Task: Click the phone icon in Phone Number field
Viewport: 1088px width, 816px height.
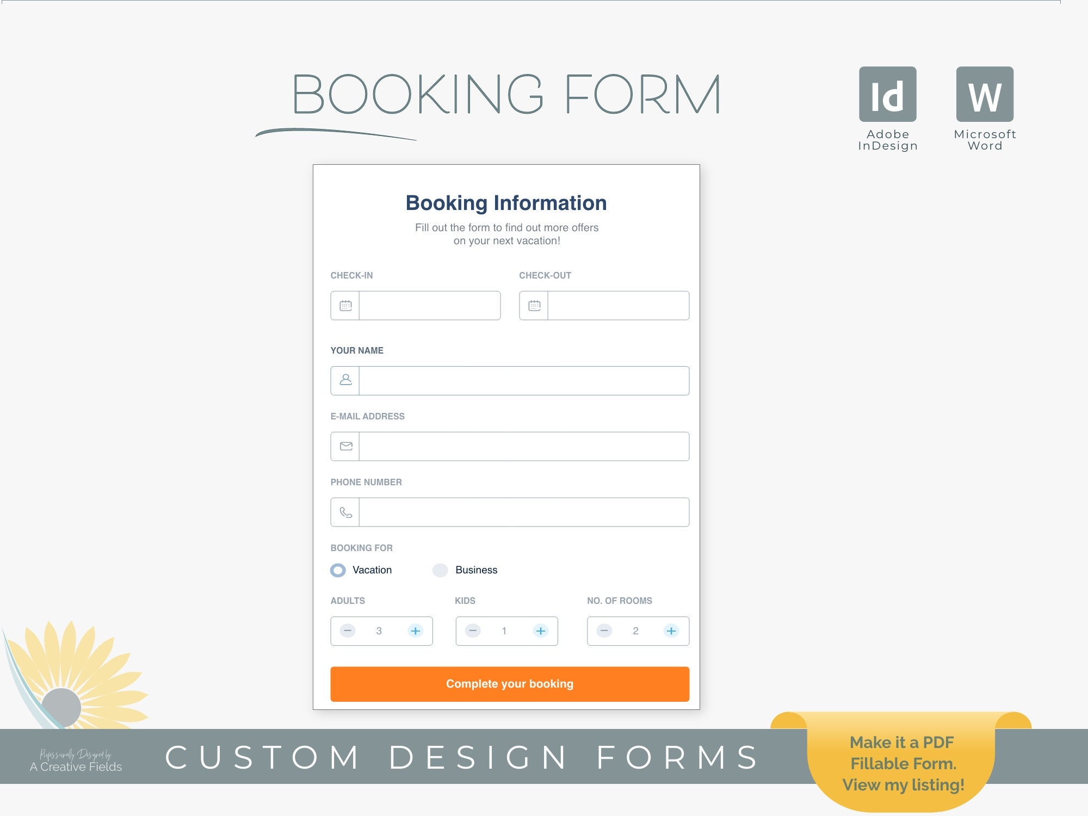Action: (x=345, y=512)
